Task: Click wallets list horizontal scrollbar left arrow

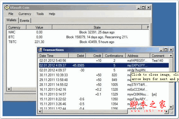Action: point(9,89)
